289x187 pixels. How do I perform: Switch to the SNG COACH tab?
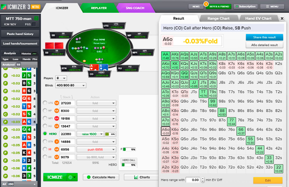click(135, 8)
